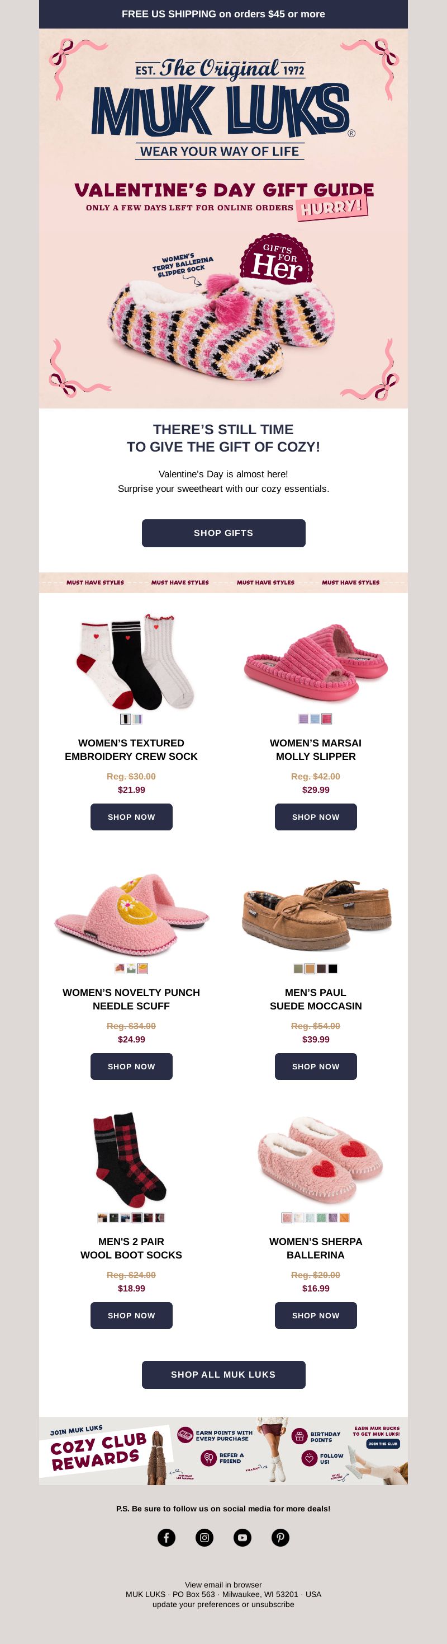Open the YouTube social icon

pyautogui.click(x=242, y=1538)
